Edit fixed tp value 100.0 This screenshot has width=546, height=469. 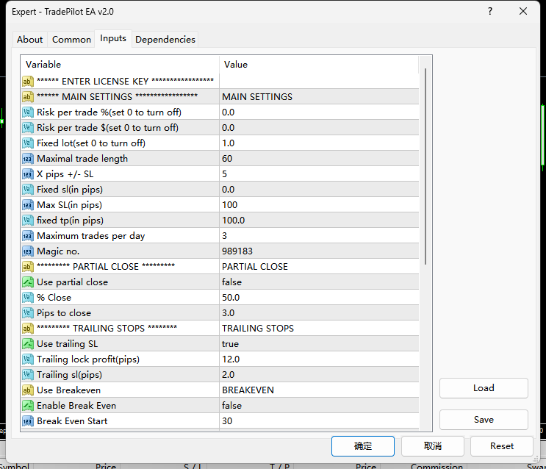[319, 221]
